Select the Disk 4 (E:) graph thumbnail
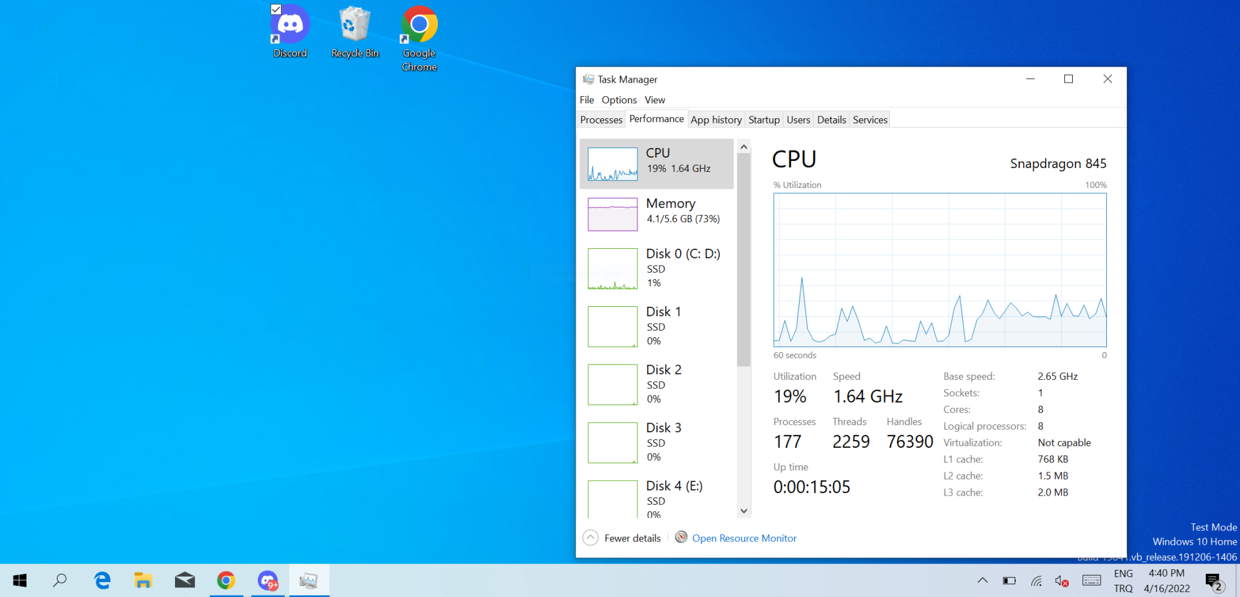Viewport: 1240px width, 597px height. [612, 499]
